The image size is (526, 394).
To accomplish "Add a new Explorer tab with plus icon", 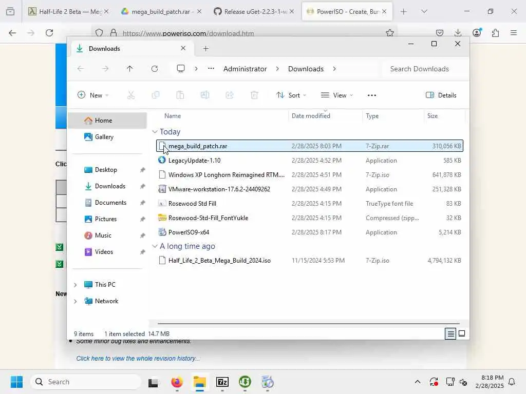I will [x=205, y=49].
